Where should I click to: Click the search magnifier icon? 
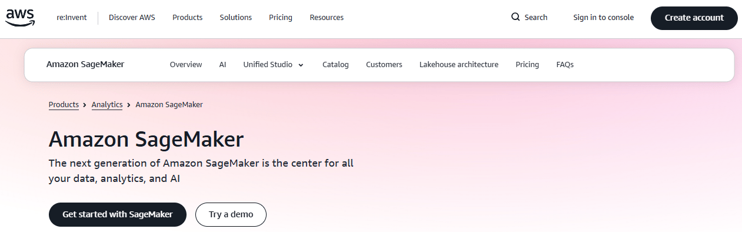[515, 17]
